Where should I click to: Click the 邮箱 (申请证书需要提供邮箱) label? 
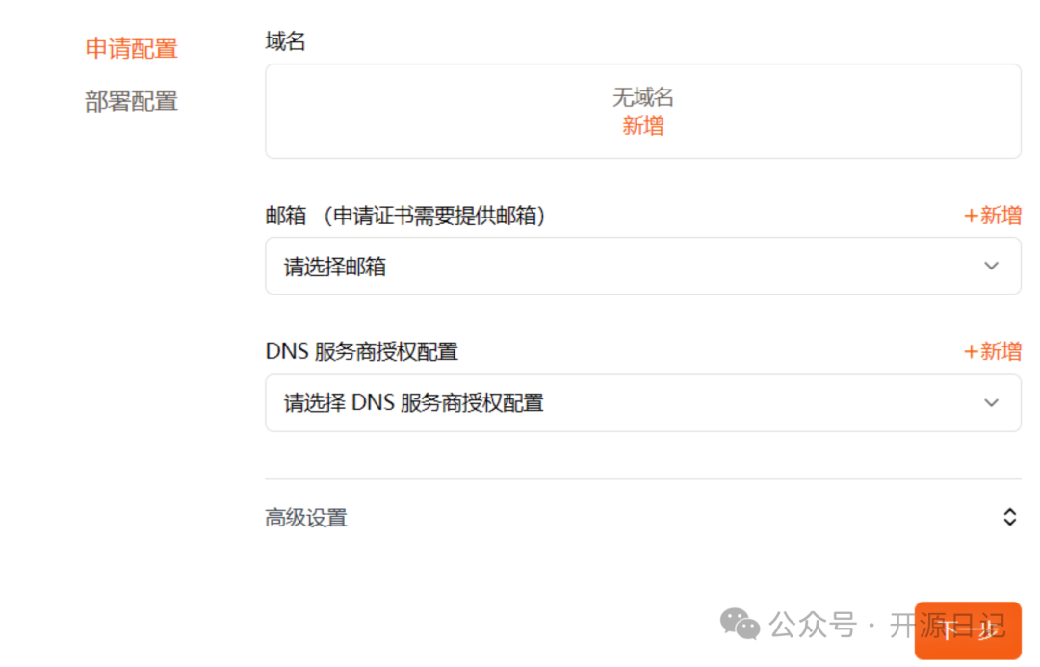(x=405, y=217)
